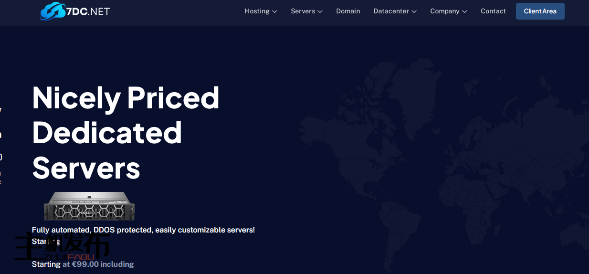Open the Servers menu
589x274 pixels.
303,11
